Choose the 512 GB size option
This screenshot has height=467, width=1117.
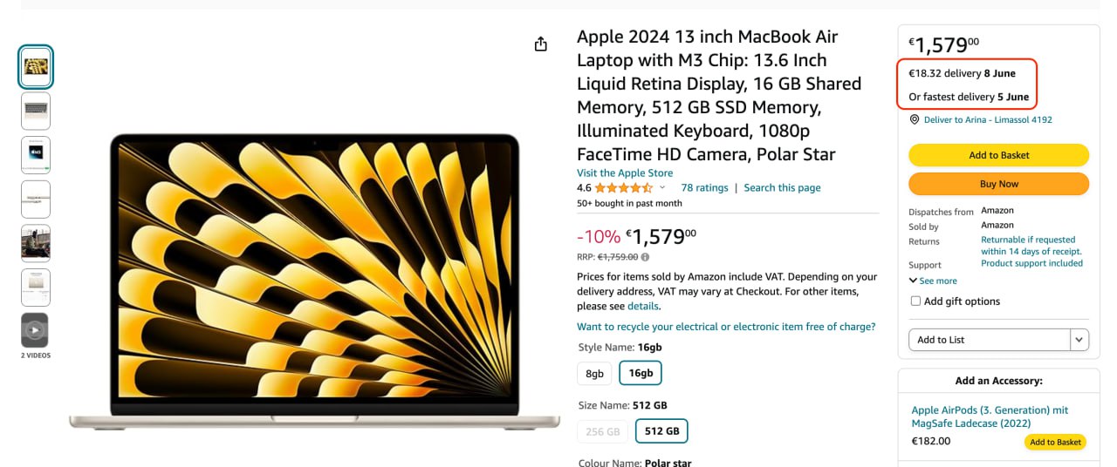661,431
